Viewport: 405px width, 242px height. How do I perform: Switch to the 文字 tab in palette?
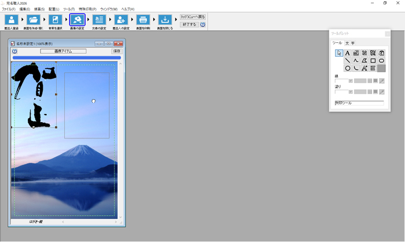click(x=350, y=43)
